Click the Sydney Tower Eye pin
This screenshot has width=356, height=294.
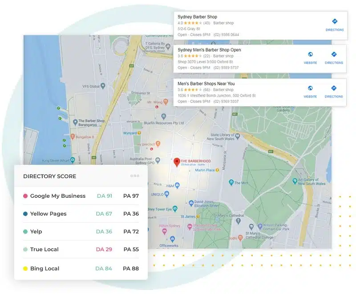tap(175, 208)
